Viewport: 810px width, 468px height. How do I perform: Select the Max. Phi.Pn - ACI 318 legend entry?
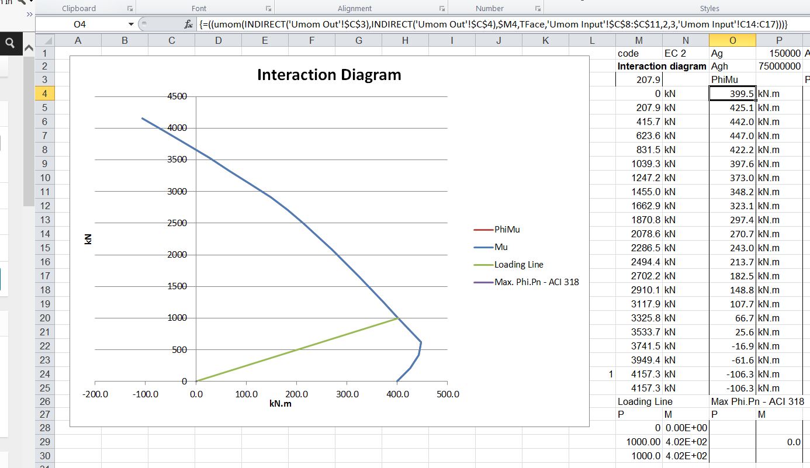pos(536,282)
